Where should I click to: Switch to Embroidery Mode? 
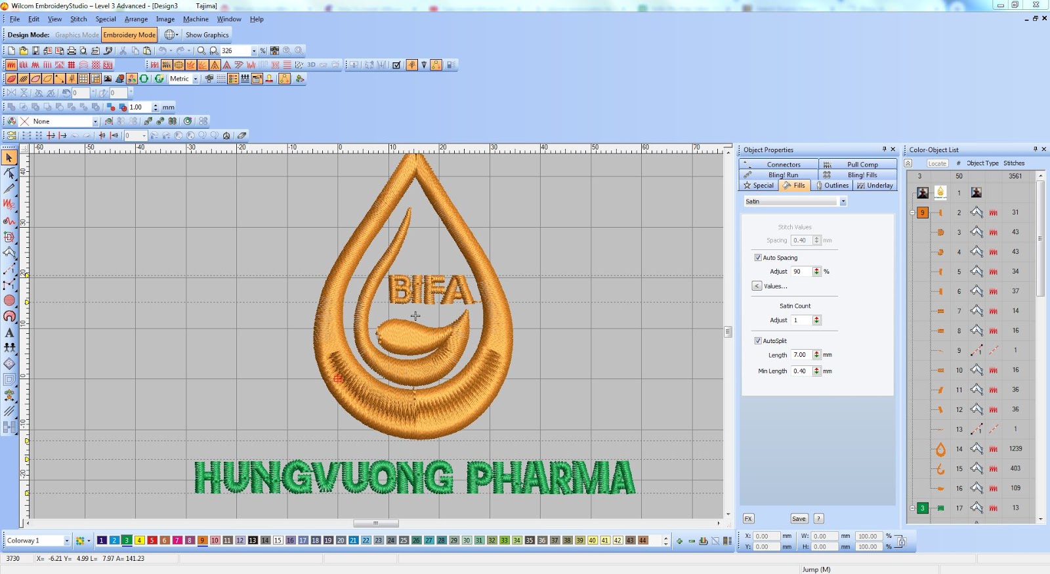(x=129, y=35)
